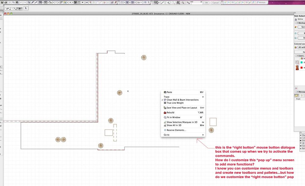The height and width of the screenshot is (186, 305).
Task: Click the Copy icon in the toolbar
Action: coord(13,2)
